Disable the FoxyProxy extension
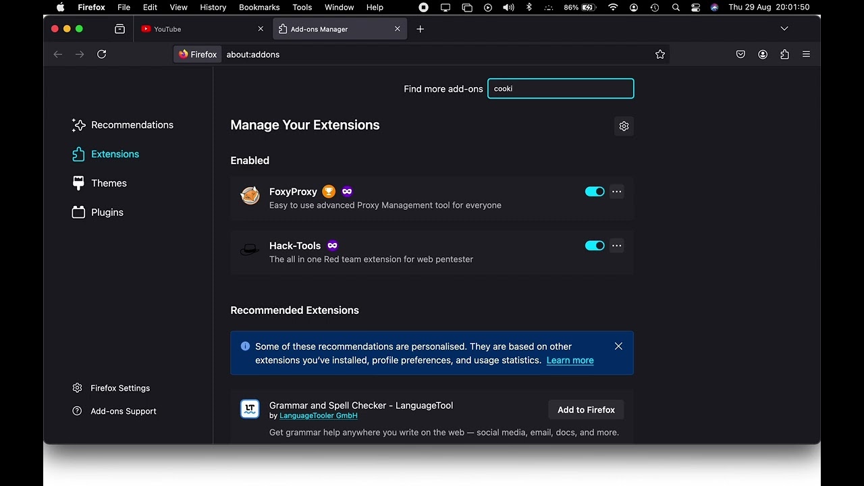The width and height of the screenshot is (864, 486). [x=595, y=192]
